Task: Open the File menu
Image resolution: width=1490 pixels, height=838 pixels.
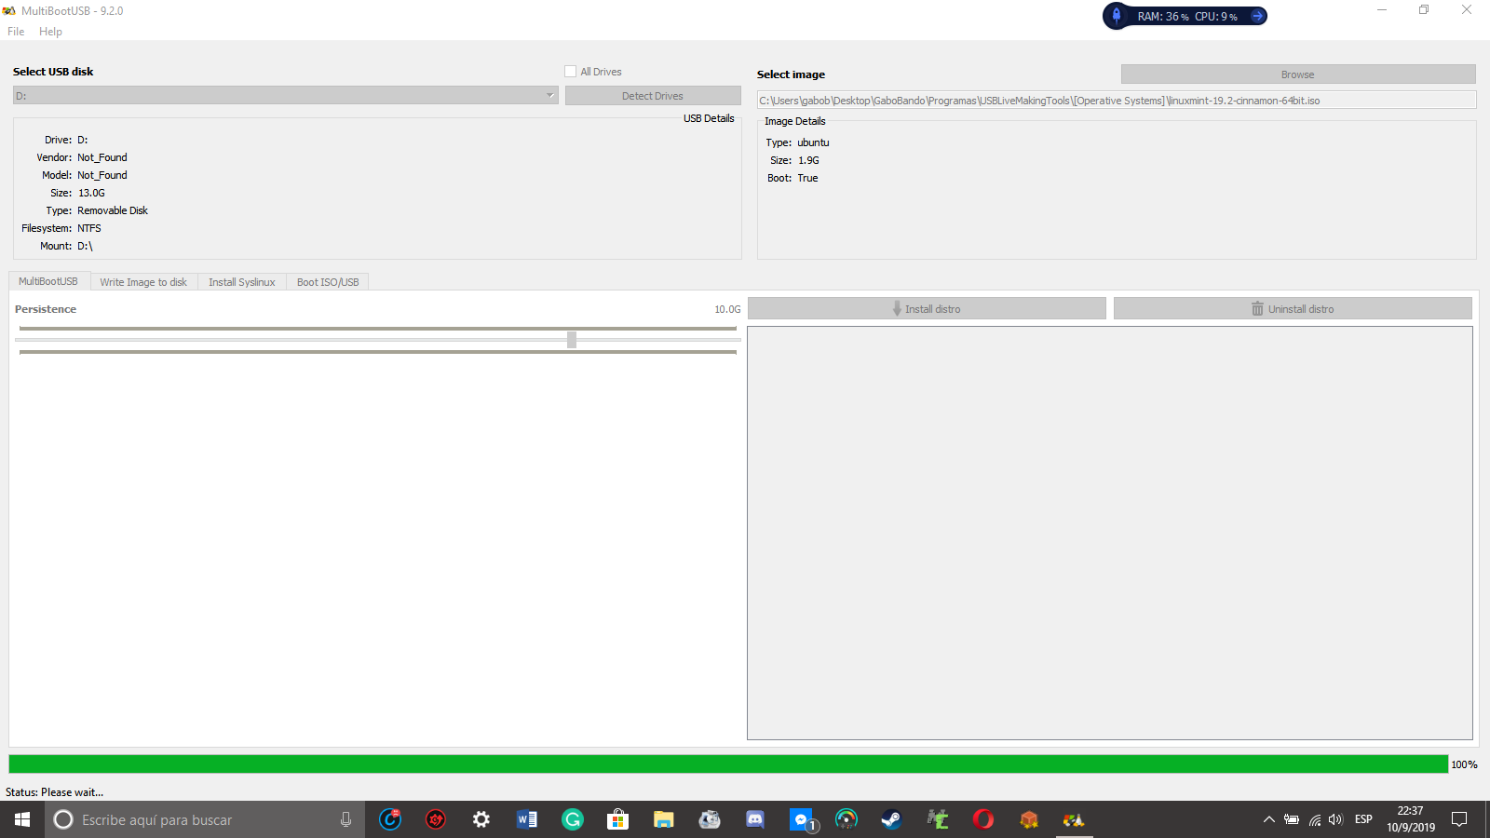Action: [16, 32]
